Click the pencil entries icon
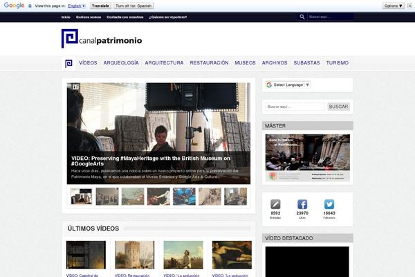 275,204
